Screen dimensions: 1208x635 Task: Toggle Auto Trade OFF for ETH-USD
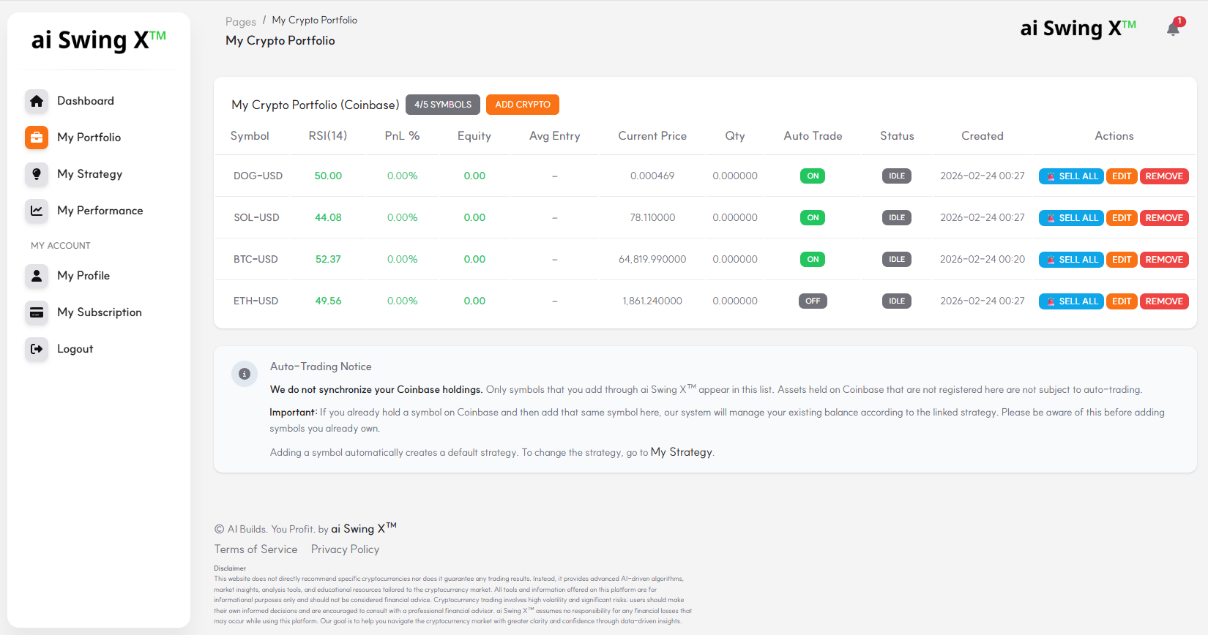point(813,301)
